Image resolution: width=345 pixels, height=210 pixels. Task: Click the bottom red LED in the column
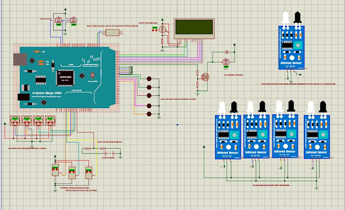tap(149, 114)
